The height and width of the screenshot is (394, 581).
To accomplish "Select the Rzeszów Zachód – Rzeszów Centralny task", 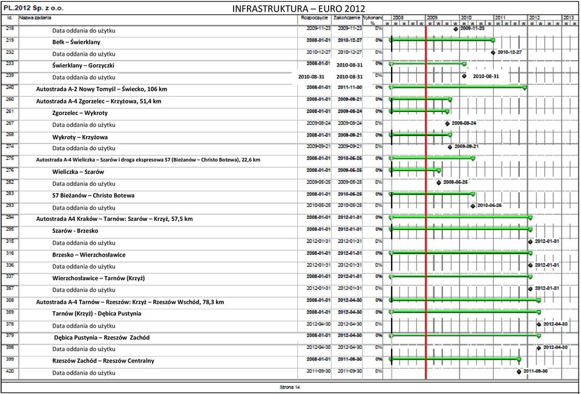I will pos(103,361).
